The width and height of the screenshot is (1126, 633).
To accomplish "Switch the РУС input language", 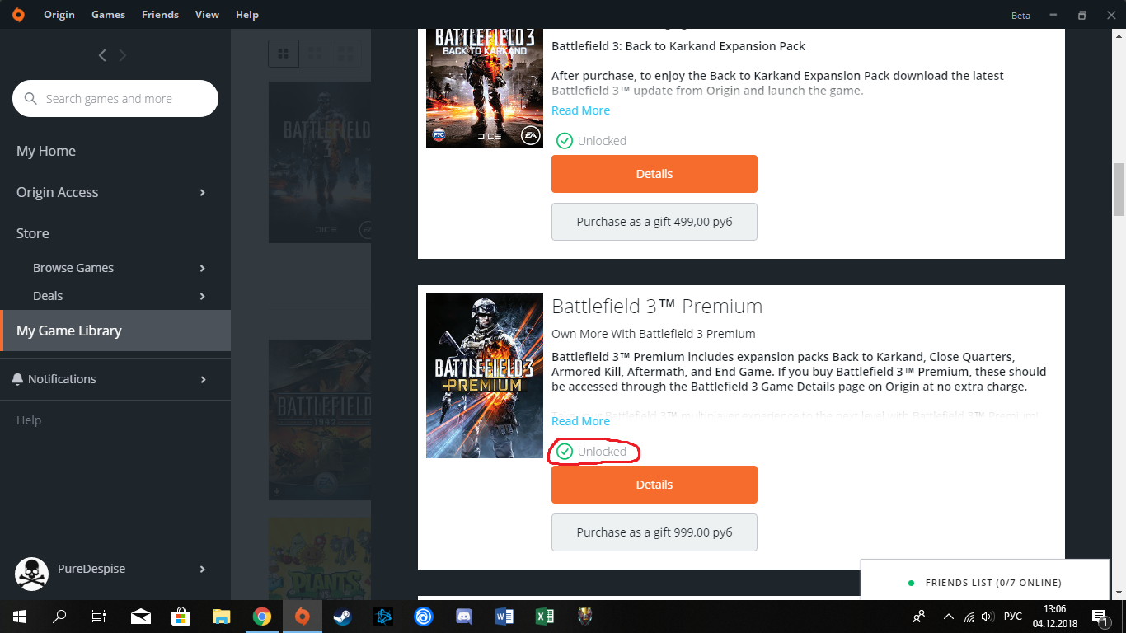I will click(x=1013, y=617).
